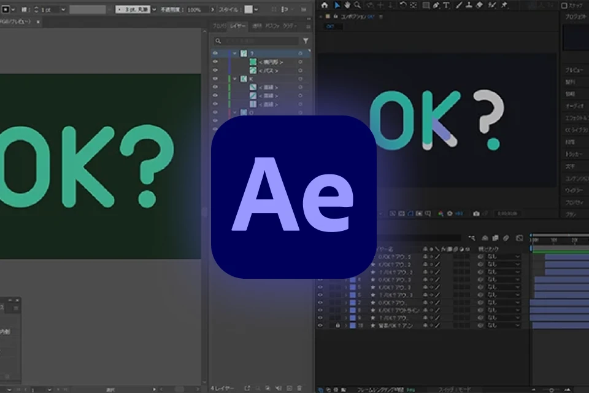The image size is (589, 393).
Task: Expand timeline layer 9 properties arrow
Action: [345, 318]
